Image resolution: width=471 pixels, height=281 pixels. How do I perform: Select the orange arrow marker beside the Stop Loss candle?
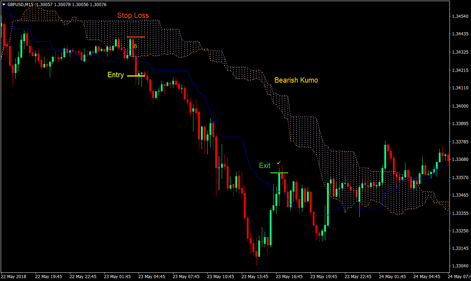pyautogui.click(x=135, y=46)
